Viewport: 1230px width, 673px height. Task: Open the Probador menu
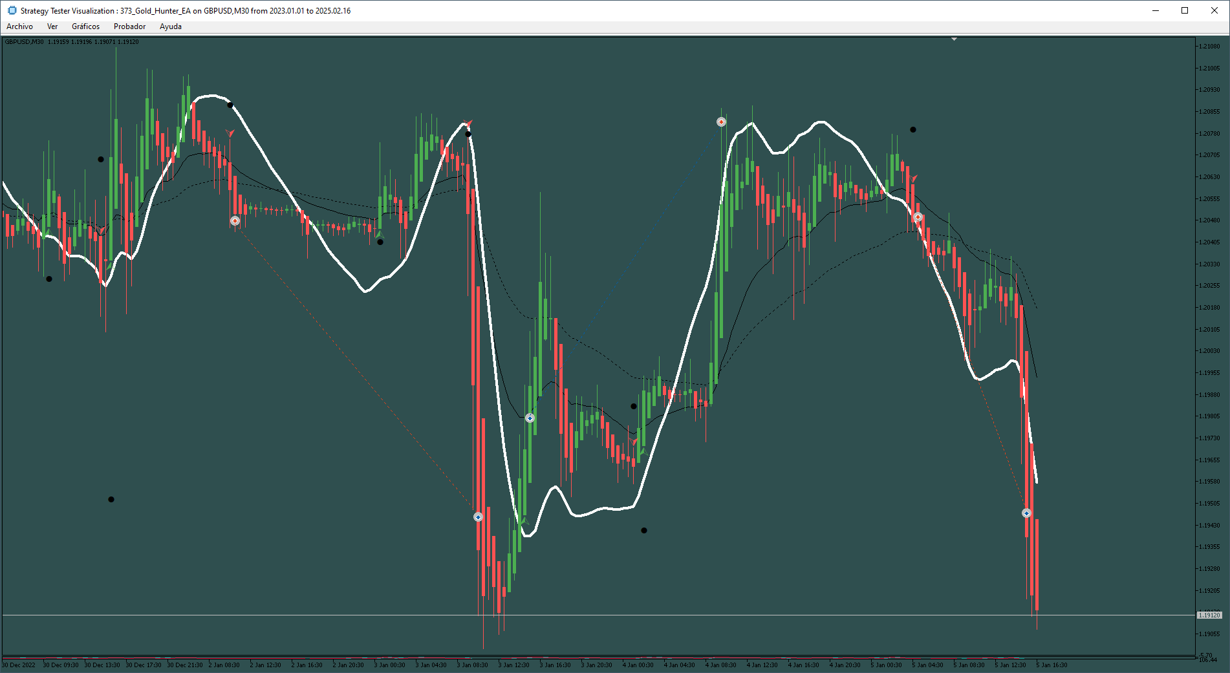coord(129,27)
